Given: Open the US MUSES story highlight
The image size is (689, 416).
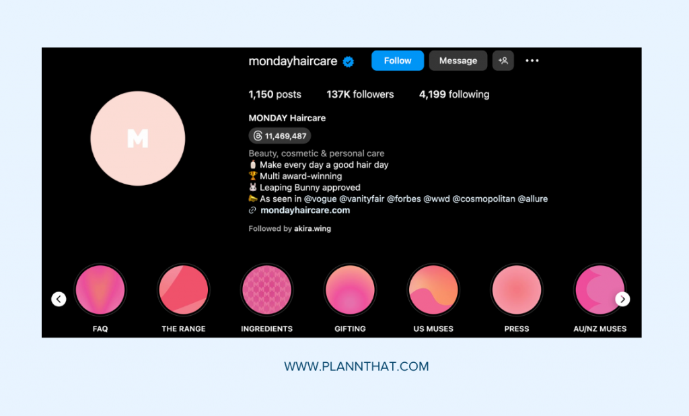Looking at the screenshot, I should coord(433,289).
